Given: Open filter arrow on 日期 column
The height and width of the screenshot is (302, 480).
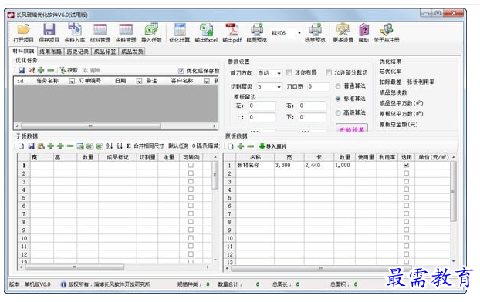Looking at the screenshot, I should coord(139,81).
